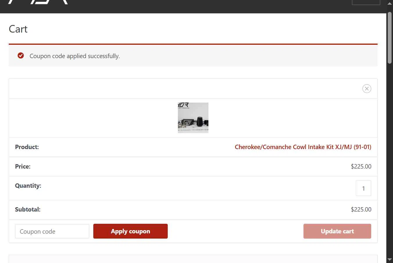
Task: Click the Update cart button
Action: point(337,231)
